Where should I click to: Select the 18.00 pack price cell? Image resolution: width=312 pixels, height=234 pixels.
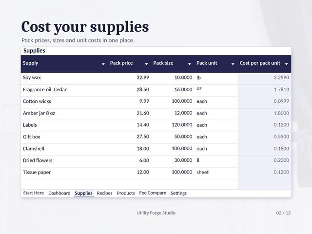point(130,149)
